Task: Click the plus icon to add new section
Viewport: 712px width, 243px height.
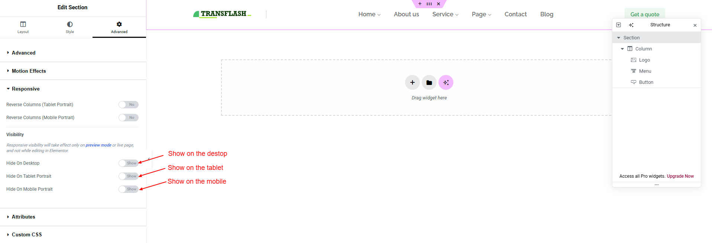Action: [412, 82]
